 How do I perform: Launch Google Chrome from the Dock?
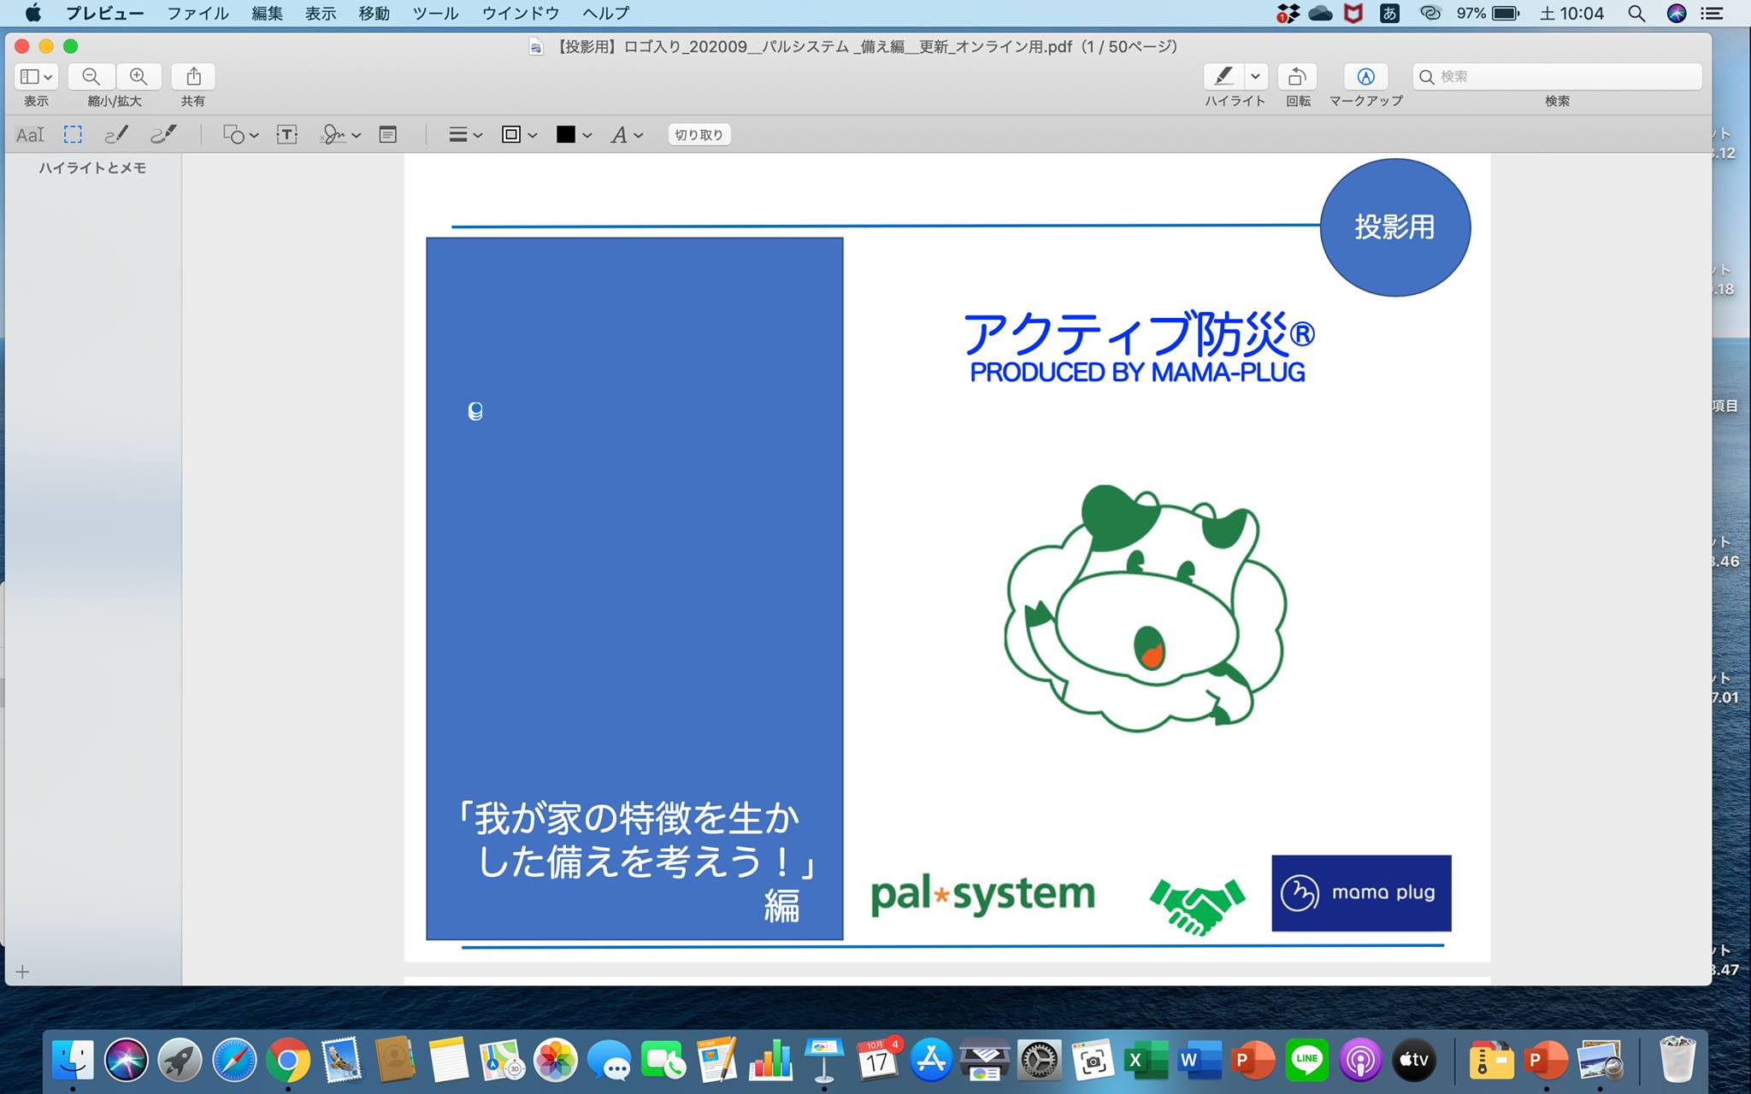pos(288,1061)
